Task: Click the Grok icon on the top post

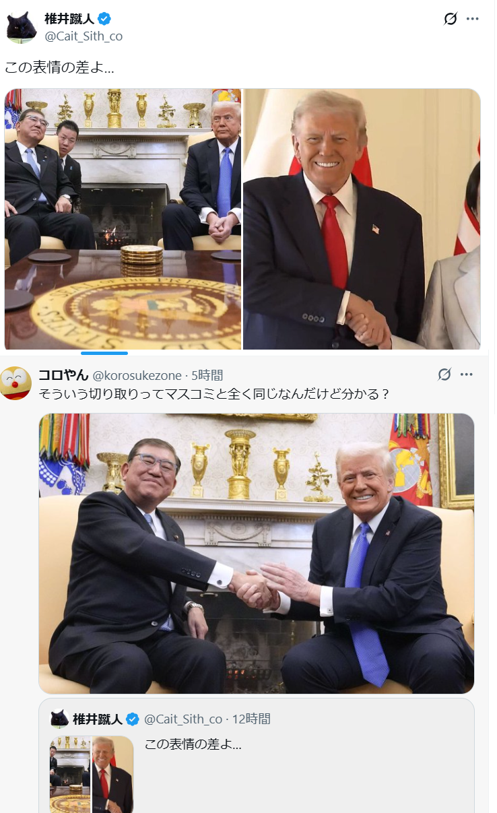Action: pos(451,19)
